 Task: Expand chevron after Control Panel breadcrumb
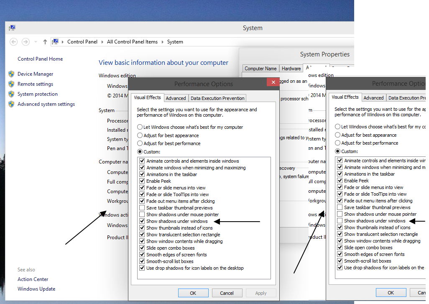tap(102, 42)
